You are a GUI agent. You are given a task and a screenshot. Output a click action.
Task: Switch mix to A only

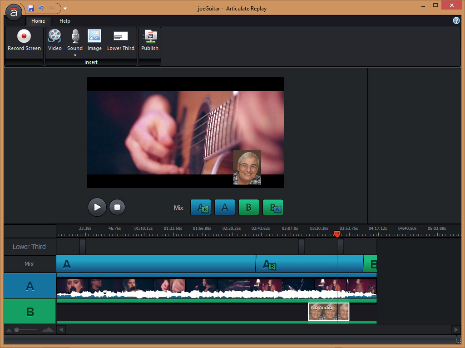point(224,207)
